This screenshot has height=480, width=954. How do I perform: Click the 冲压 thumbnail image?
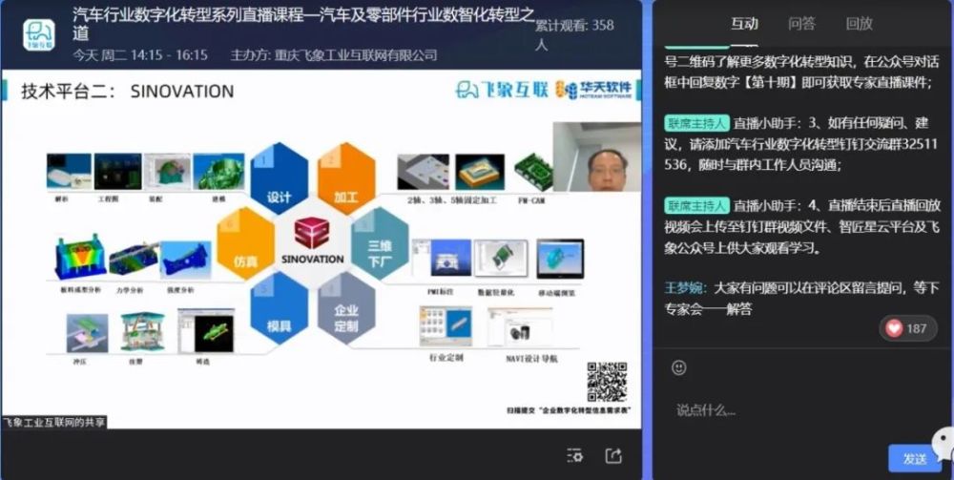coord(87,333)
